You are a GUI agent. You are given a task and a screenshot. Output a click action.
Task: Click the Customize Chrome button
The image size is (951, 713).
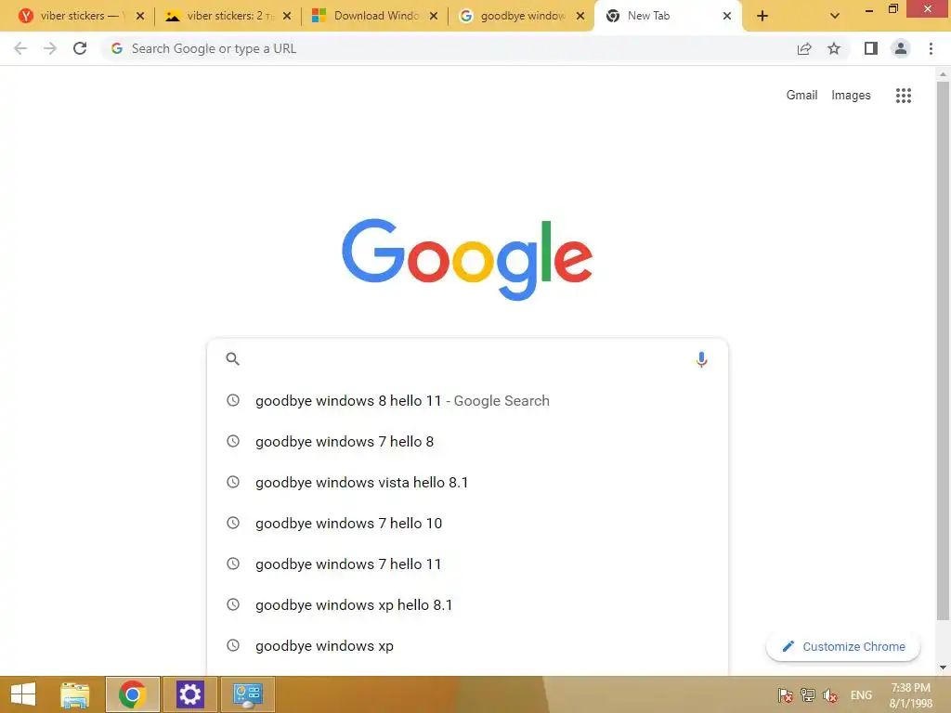click(843, 646)
